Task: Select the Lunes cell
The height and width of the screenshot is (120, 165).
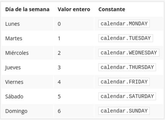Action: point(27,24)
